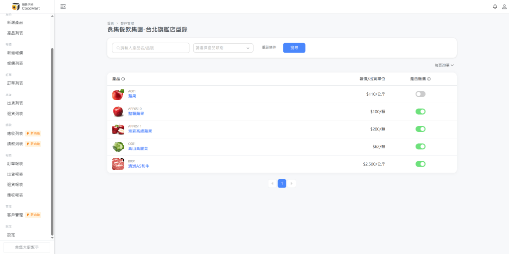Toggle sale status for 澳洲A5和牛
Screen dimensions: 509x254
[421, 164]
